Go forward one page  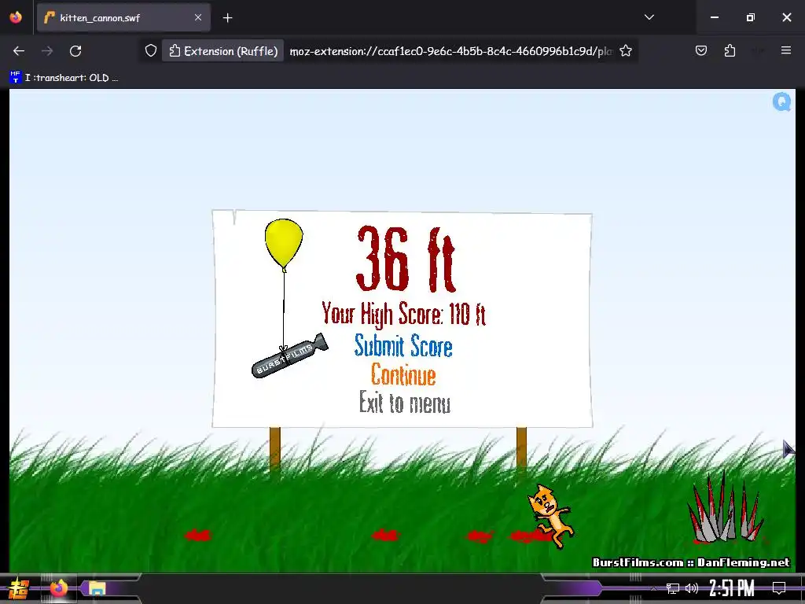point(47,51)
